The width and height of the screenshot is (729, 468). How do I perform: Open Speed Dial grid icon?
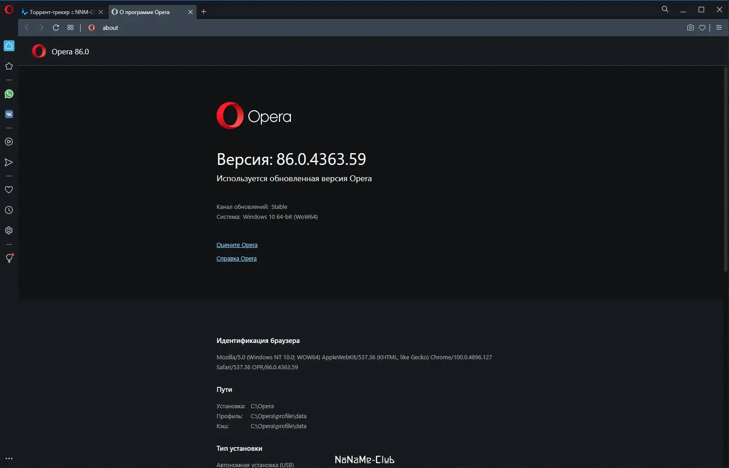pos(70,28)
